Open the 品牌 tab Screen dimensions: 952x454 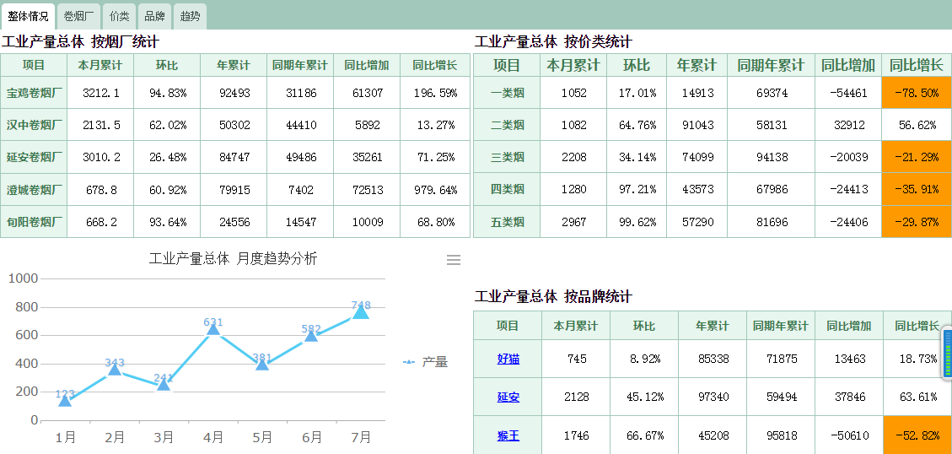(154, 16)
